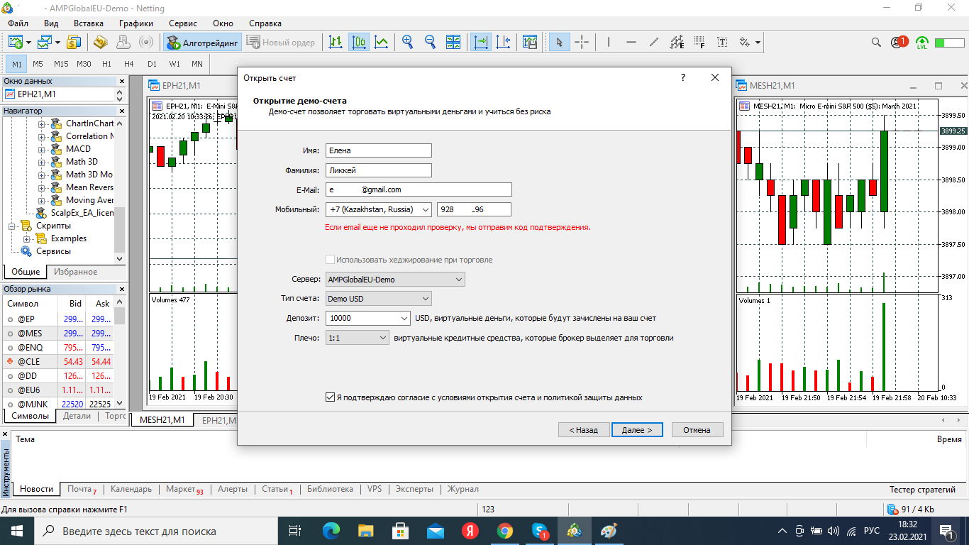Open the indicators list toolbar icon

529,43
